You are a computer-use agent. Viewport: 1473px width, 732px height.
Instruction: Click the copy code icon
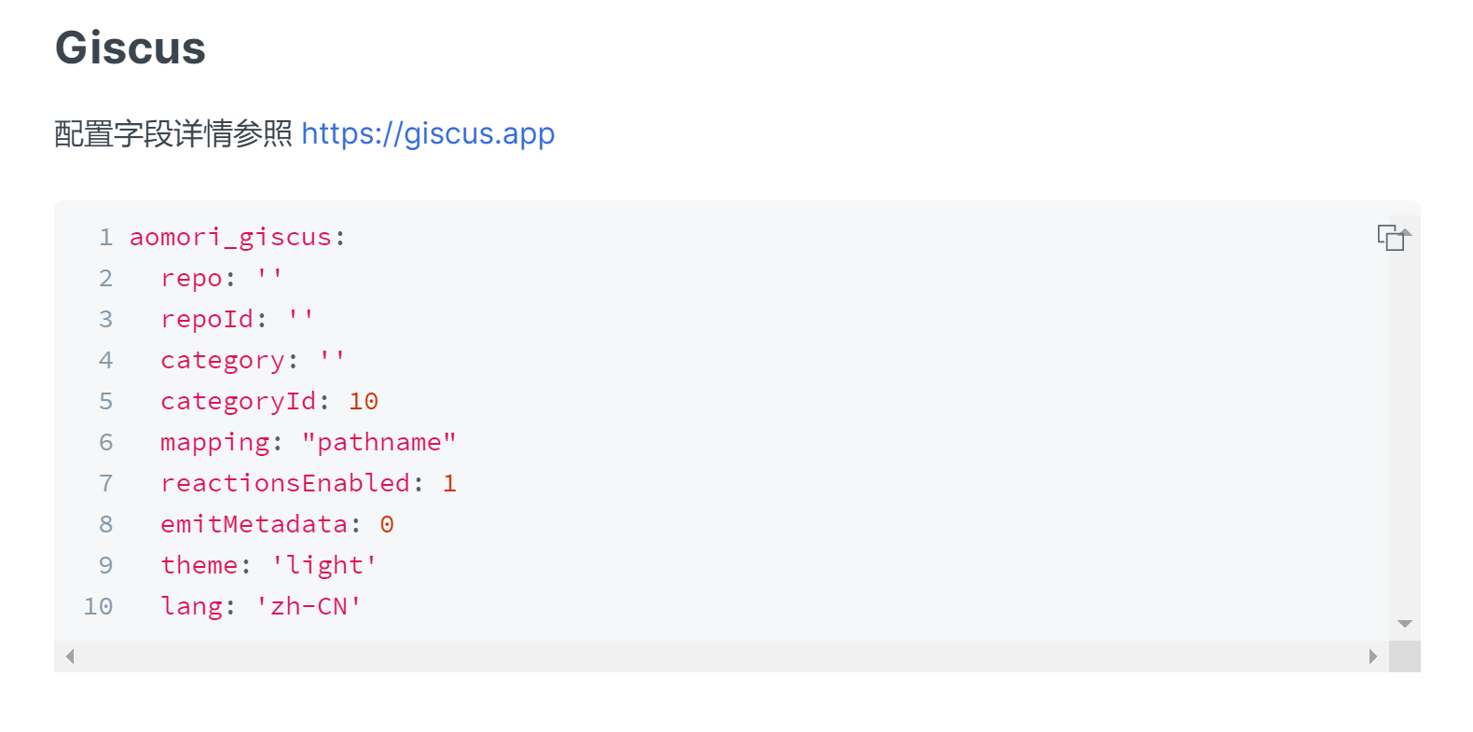click(1392, 238)
